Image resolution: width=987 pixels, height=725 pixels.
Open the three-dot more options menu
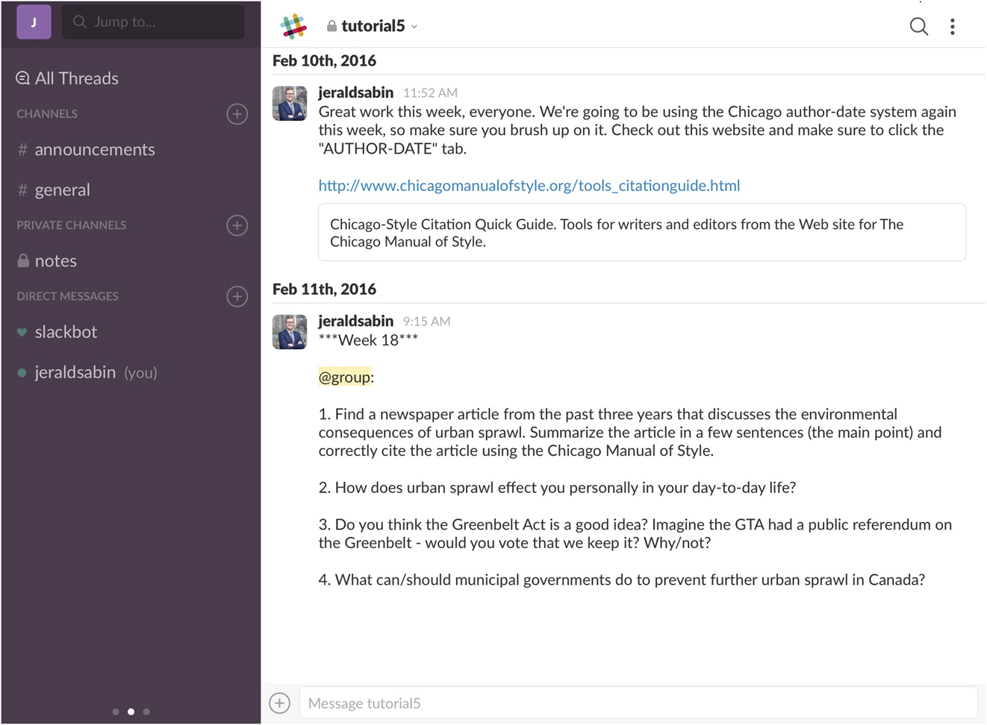point(952,27)
